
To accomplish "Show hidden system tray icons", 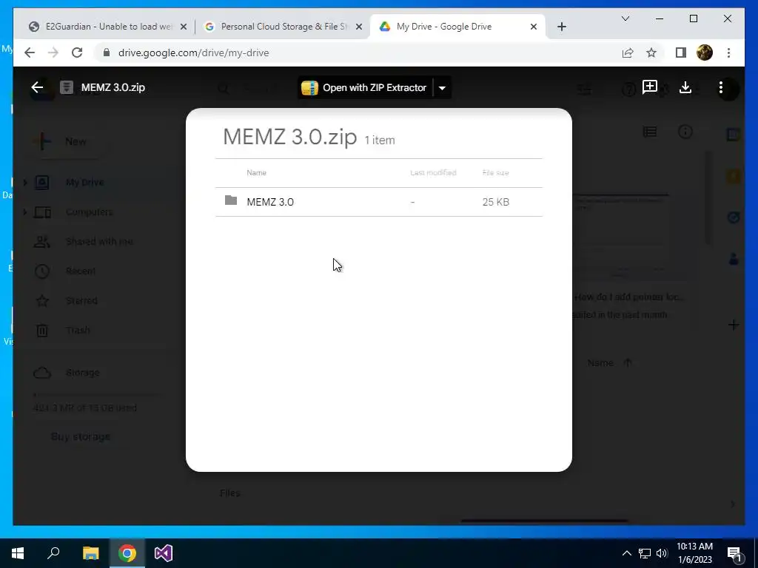I will pos(626,553).
